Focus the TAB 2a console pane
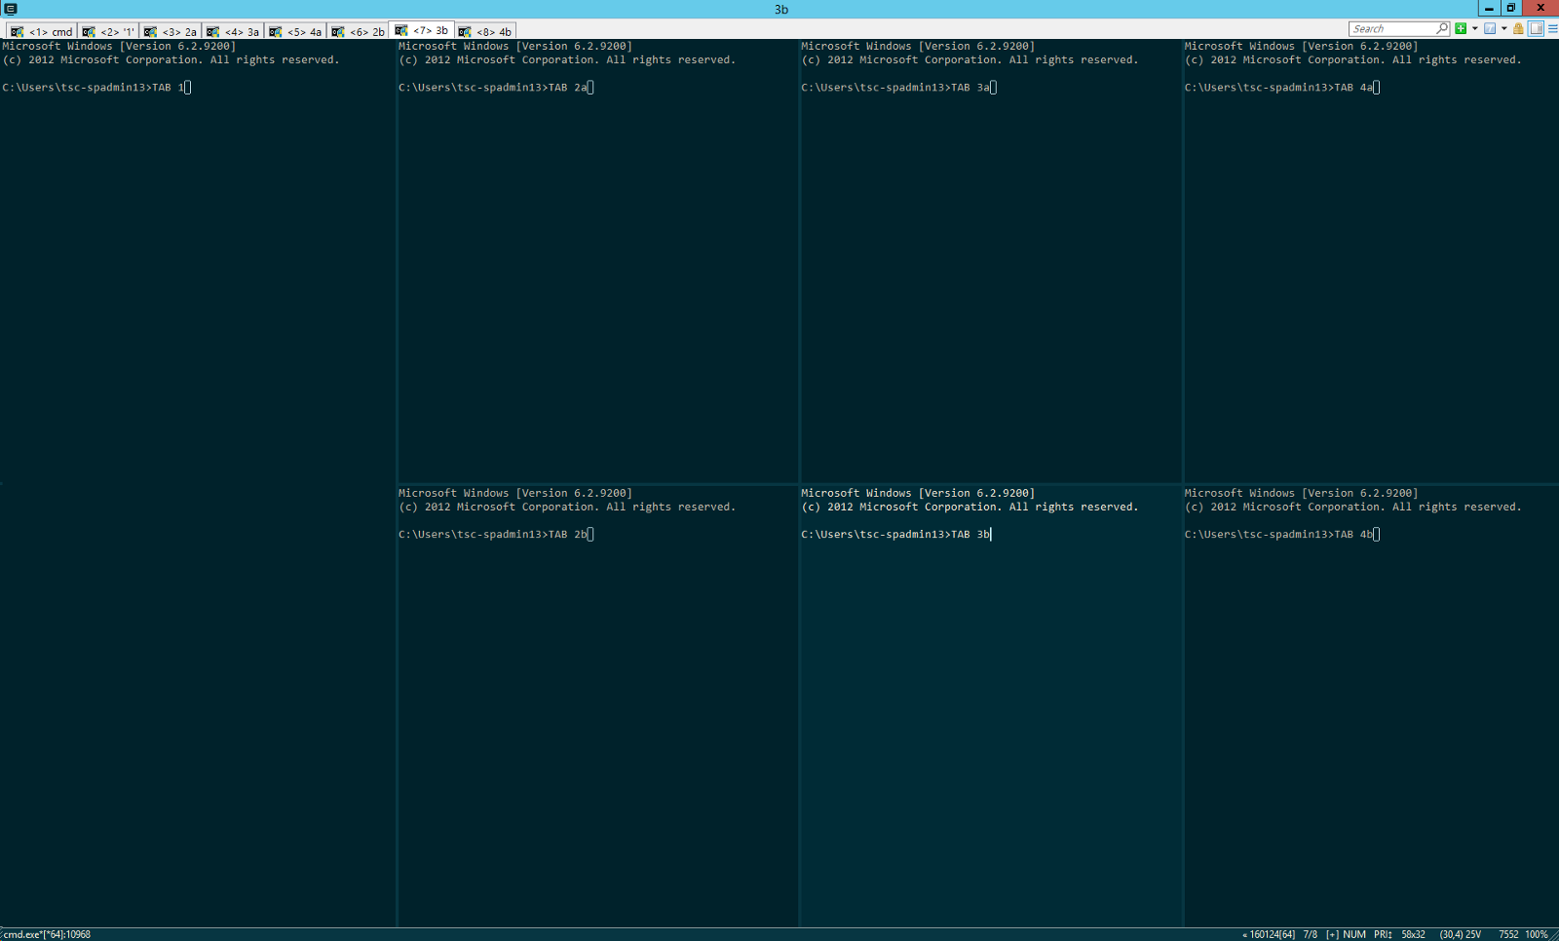Image resolution: width=1559 pixels, height=941 pixels. coord(597,263)
